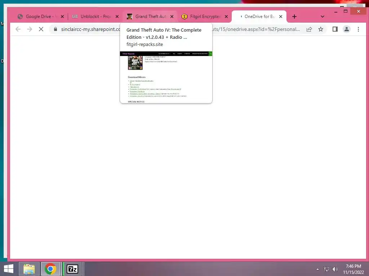Share this page icon
This screenshot has width=369, height=276.
(x=309, y=29)
